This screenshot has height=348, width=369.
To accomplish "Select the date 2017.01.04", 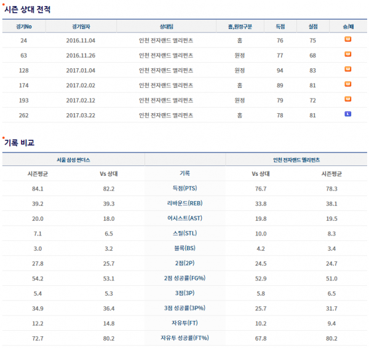I will [81, 70].
